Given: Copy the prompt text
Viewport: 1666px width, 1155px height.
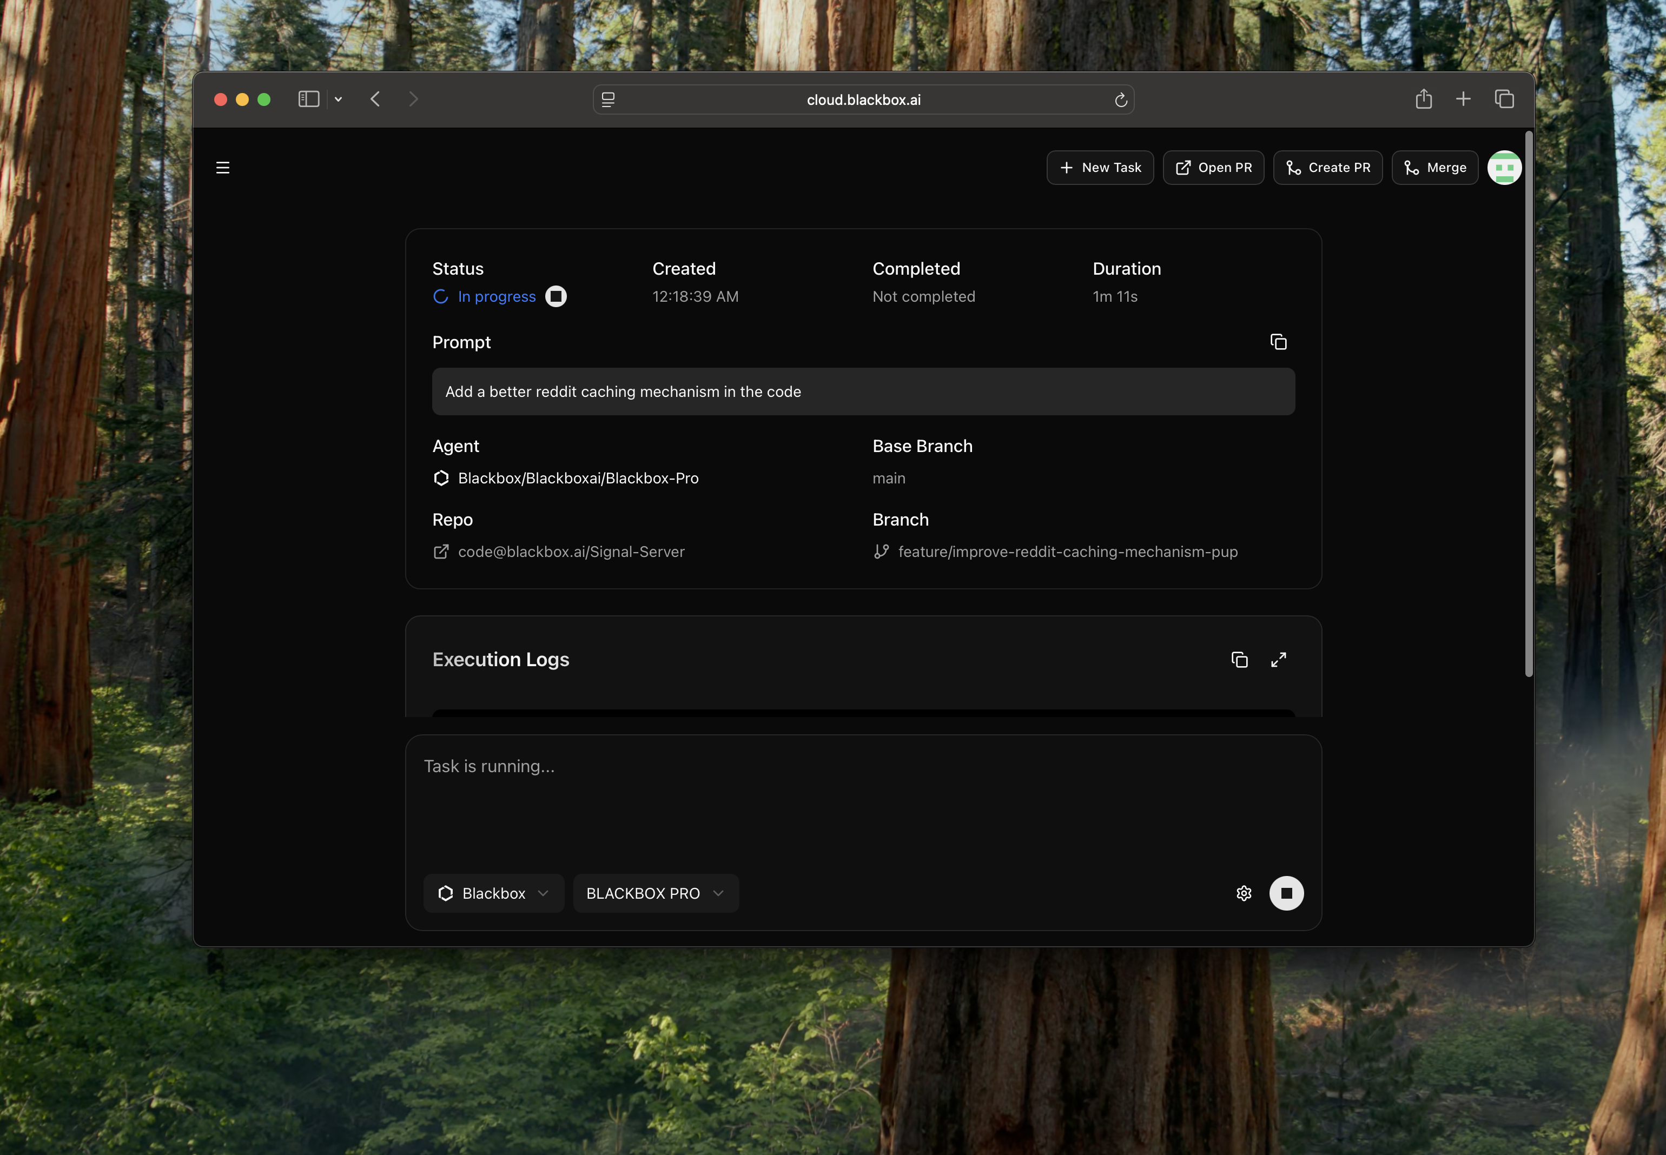Looking at the screenshot, I should pos(1278,341).
